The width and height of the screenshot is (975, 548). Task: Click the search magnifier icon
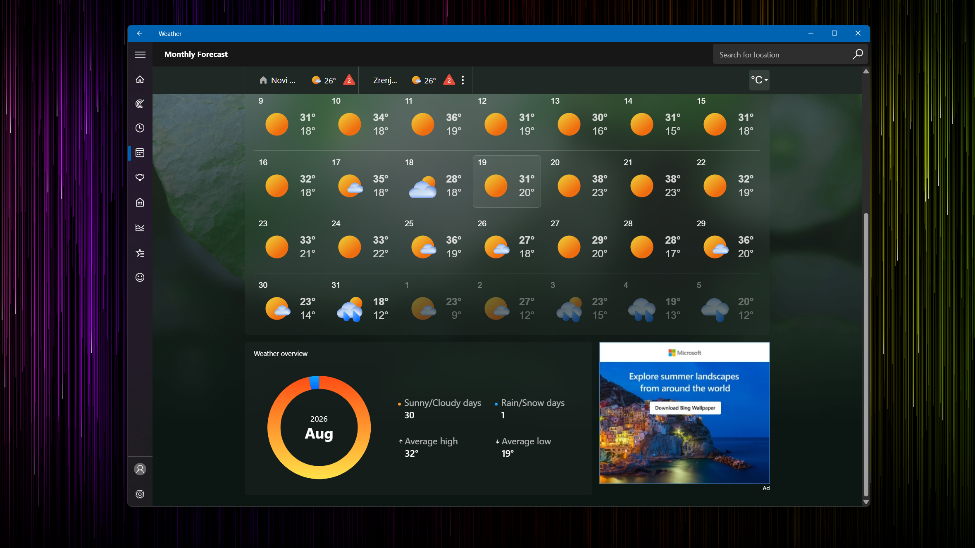tap(858, 55)
